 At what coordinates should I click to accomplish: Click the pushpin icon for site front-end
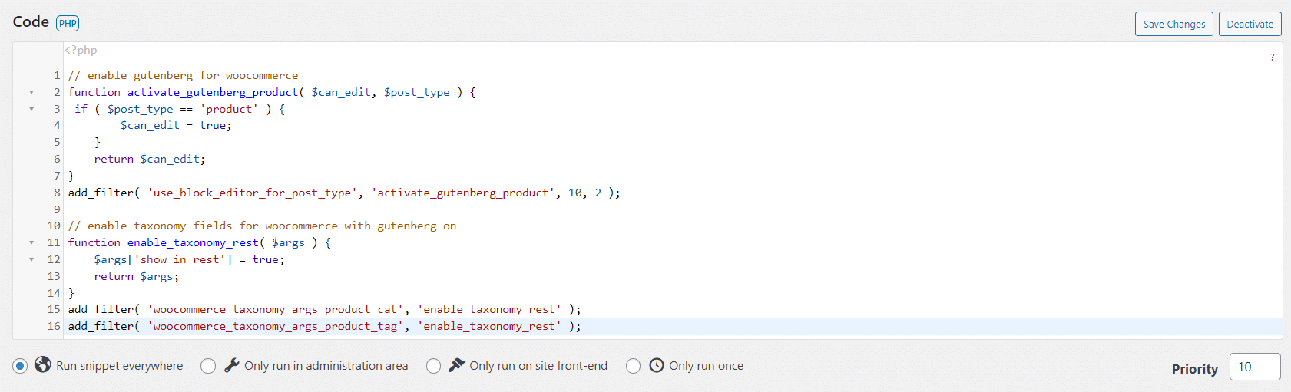[x=457, y=365]
